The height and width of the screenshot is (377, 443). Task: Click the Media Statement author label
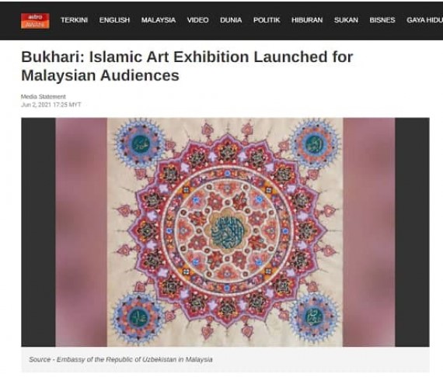pos(44,97)
